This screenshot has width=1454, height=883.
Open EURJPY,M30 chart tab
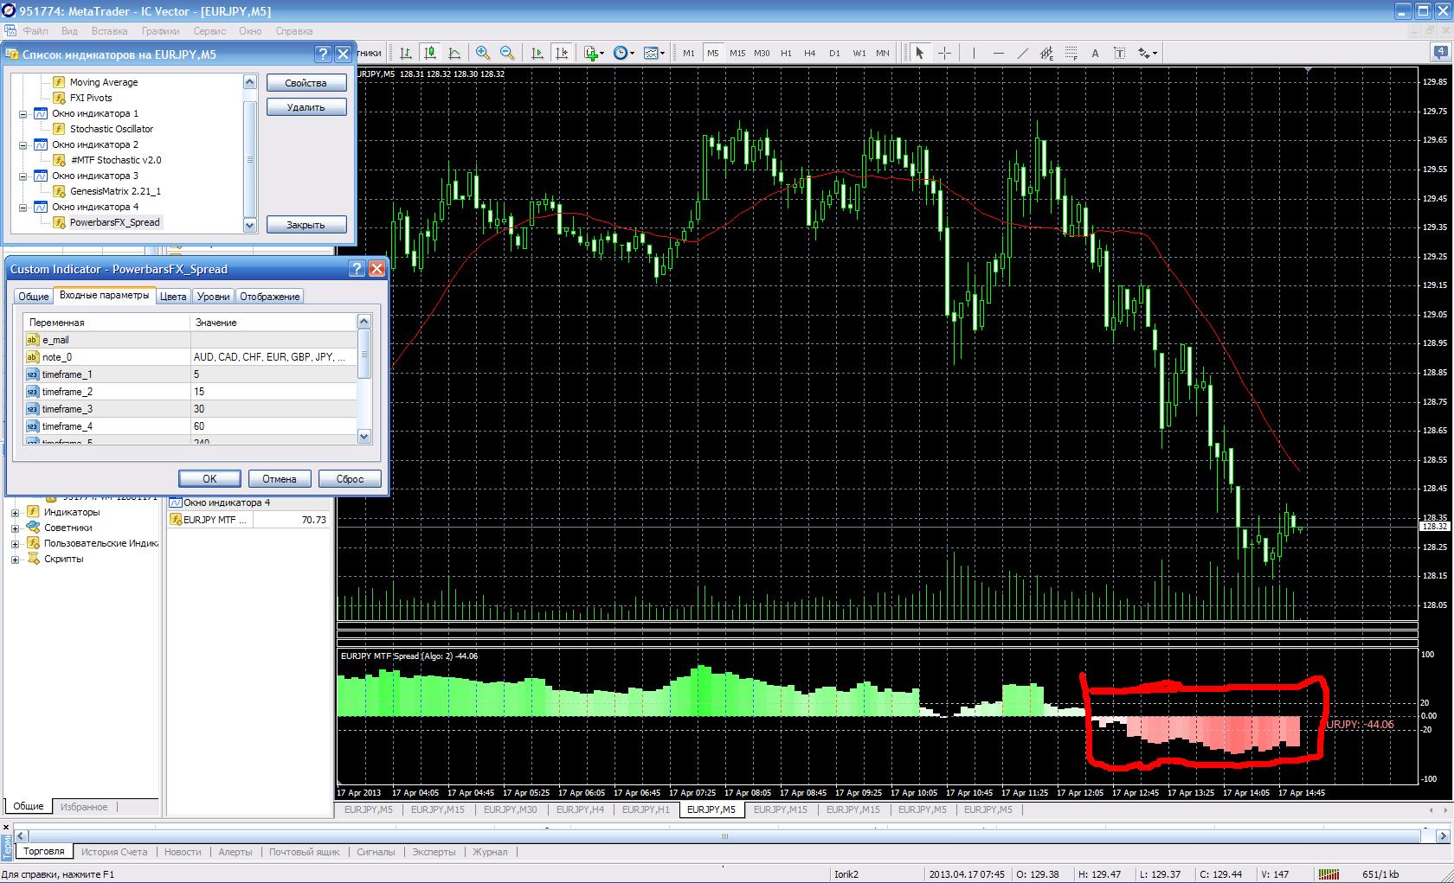510,809
